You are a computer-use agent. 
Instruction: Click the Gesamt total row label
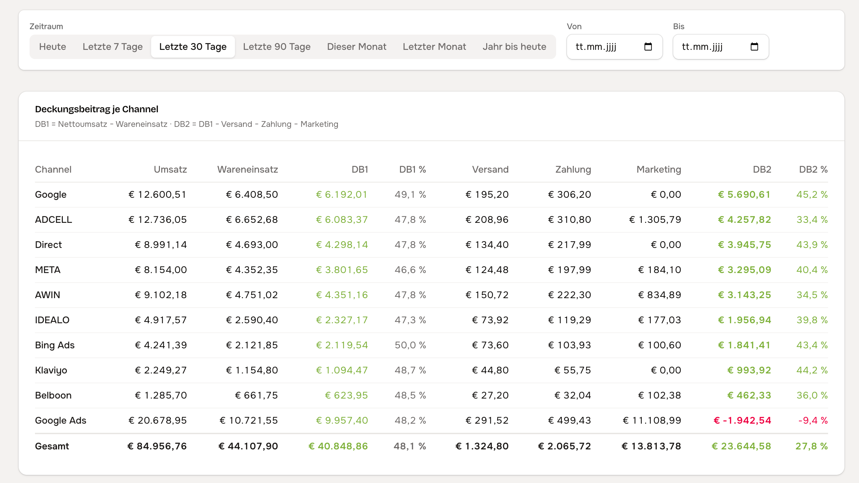pos(52,446)
